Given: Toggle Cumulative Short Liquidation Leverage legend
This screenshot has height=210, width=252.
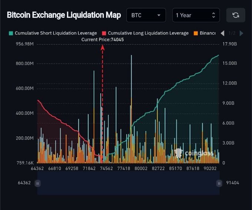Looking at the screenshot, I should (x=53, y=33).
